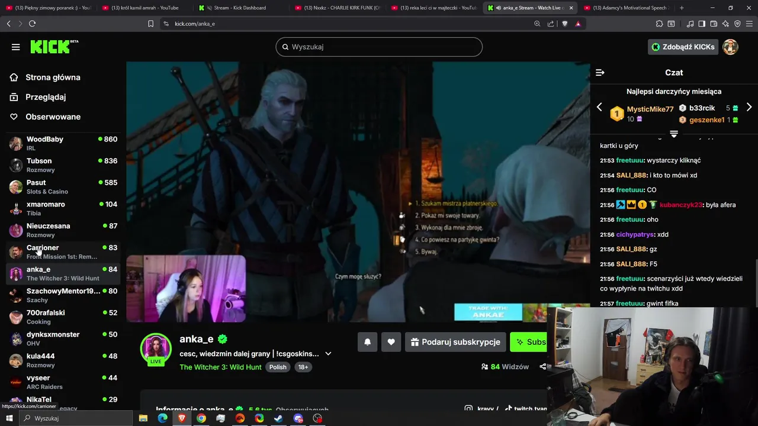Image resolution: width=758 pixels, height=426 pixels.
Task: Click the share icon next to Widzów
Action: pyautogui.click(x=542, y=367)
